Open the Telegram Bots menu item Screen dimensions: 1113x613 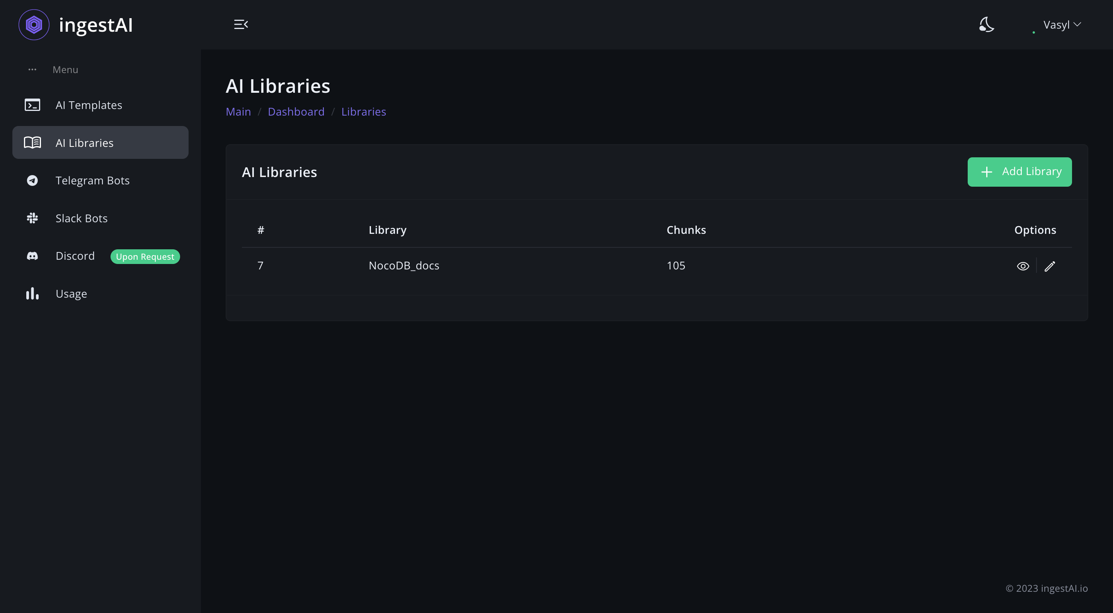coord(92,180)
